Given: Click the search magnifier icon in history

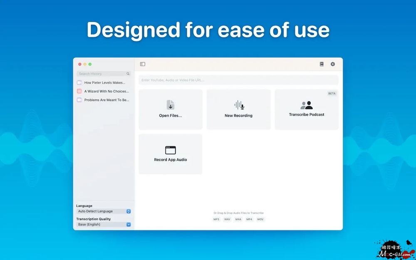Looking at the screenshot, I should pyautogui.click(x=128, y=74).
